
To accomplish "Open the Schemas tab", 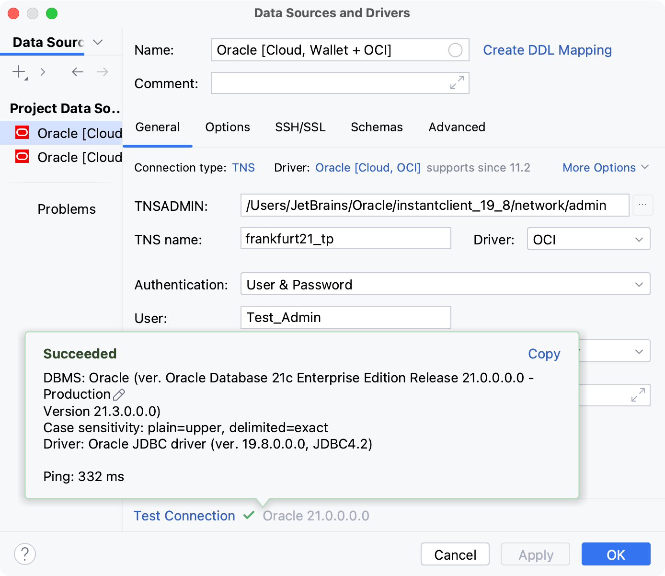I will coord(377,127).
